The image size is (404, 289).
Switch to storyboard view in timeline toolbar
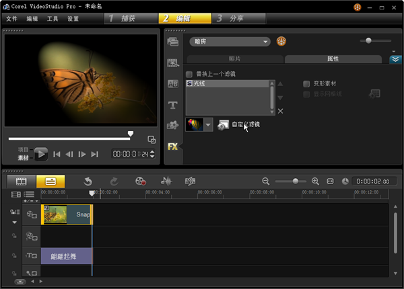click(x=22, y=181)
